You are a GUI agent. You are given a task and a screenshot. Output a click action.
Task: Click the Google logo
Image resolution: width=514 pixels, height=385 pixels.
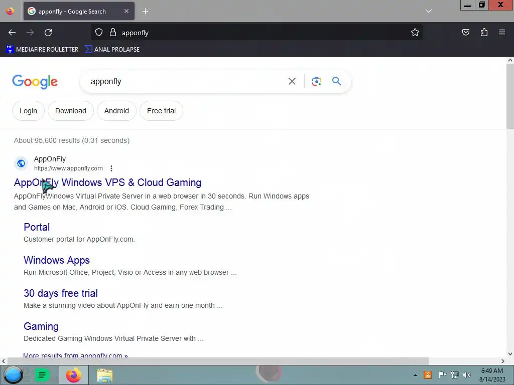(35, 82)
